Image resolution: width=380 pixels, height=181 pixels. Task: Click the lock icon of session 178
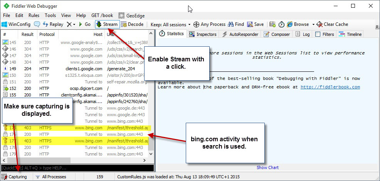pos(5,147)
